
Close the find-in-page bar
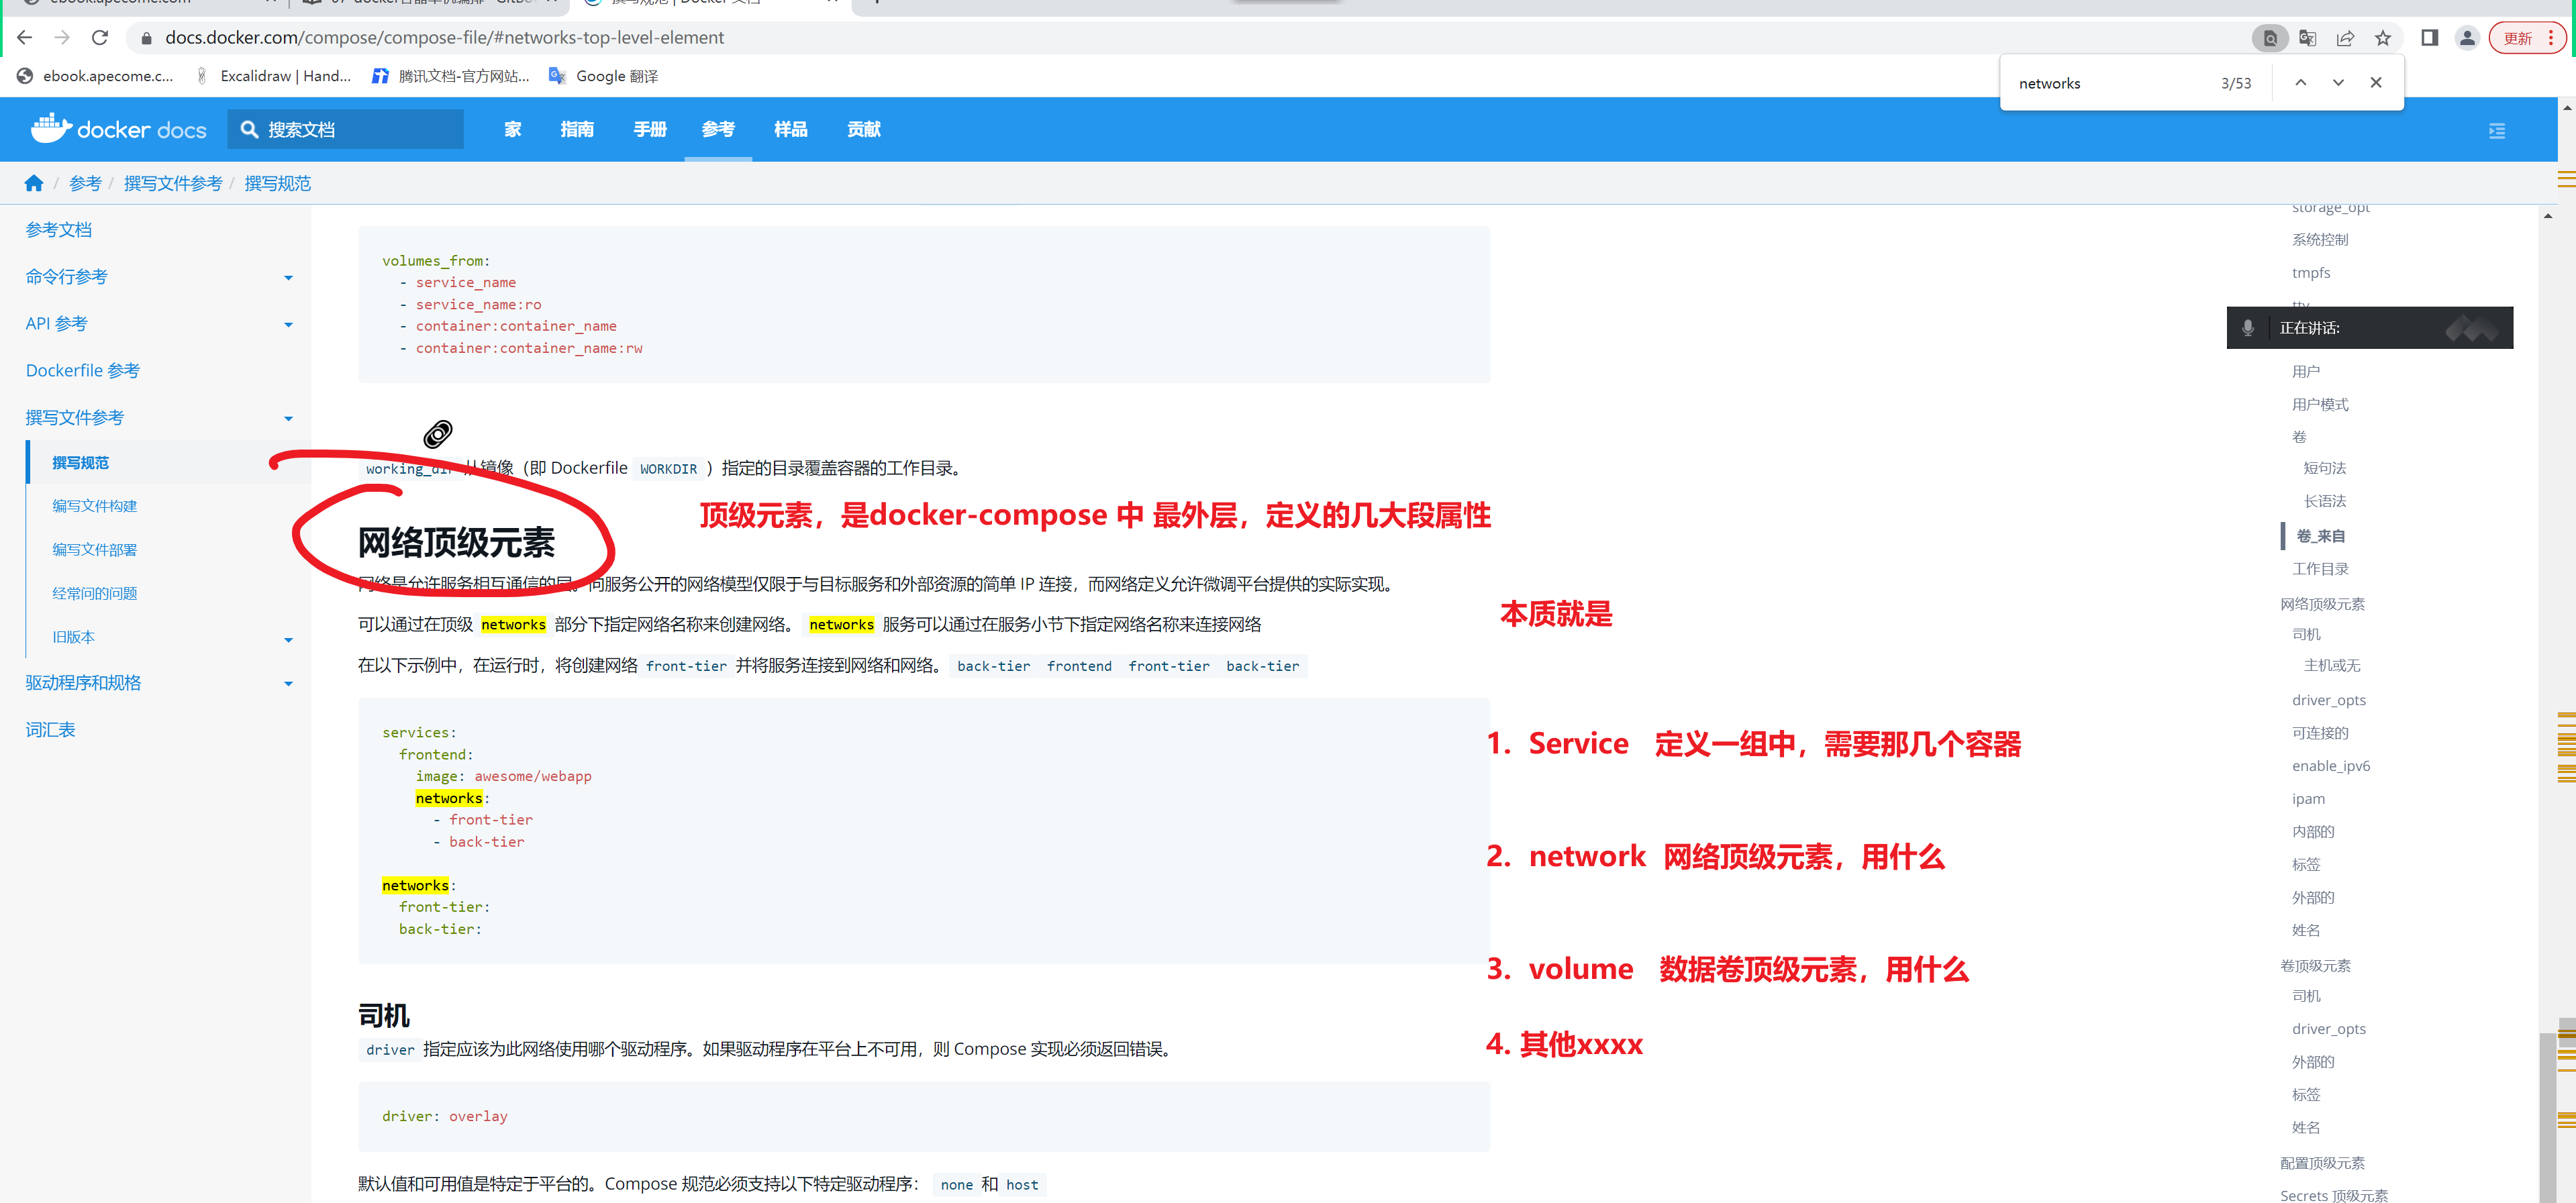coord(2375,83)
